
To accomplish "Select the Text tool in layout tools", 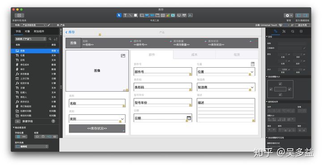I will pyautogui.click(x=125, y=15).
